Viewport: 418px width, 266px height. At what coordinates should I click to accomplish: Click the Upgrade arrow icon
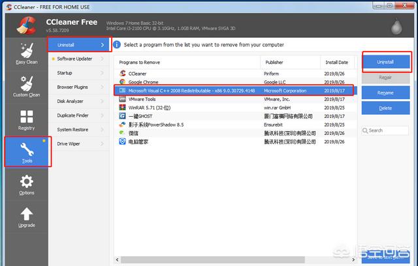click(x=27, y=218)
